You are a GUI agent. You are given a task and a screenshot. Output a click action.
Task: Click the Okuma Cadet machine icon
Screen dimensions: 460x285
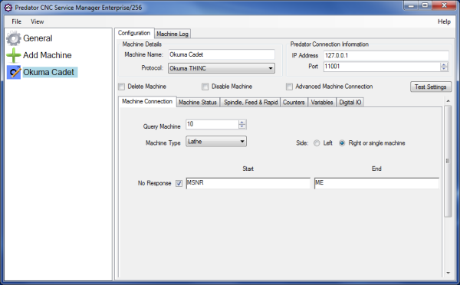click(14, 73)
